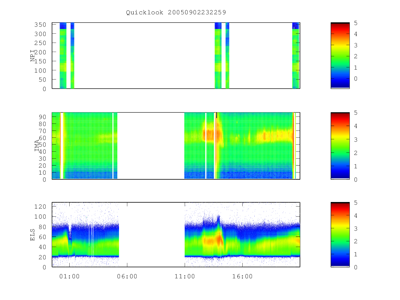
Task: Click the 5 label on IMA color bar
Action: tap(356, 113)
